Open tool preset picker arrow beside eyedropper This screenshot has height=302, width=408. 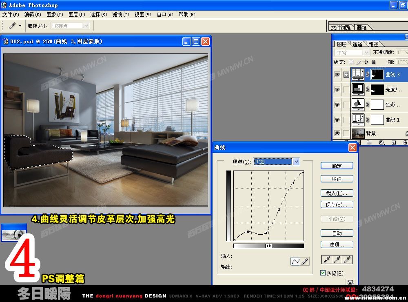tap(20, 26)
